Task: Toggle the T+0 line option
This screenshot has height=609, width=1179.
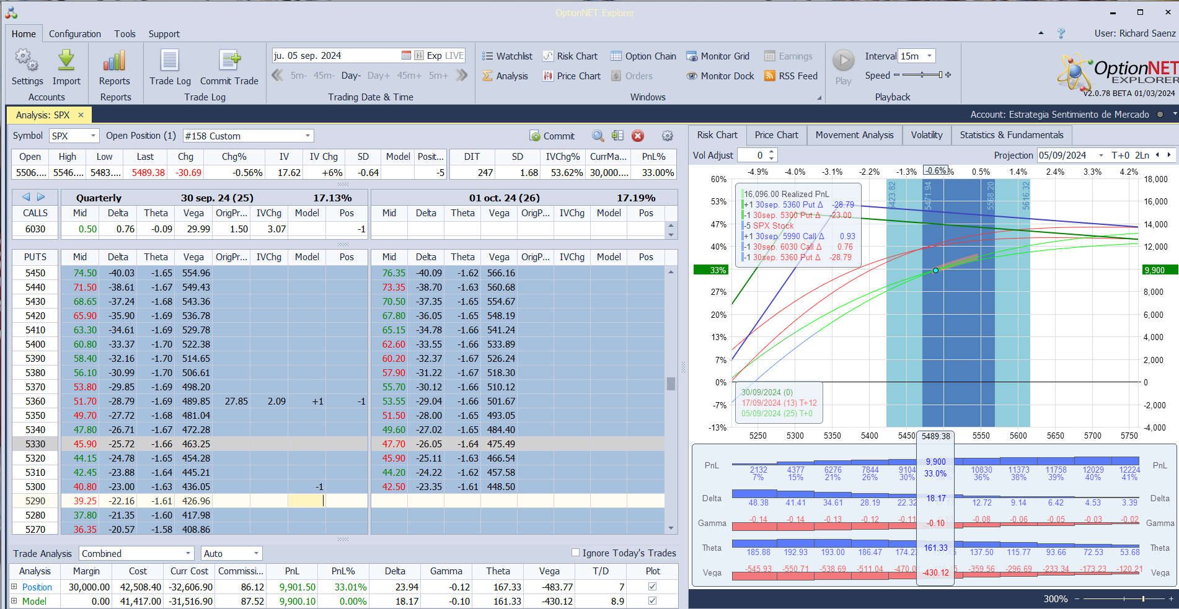Action: point(1121,156)
